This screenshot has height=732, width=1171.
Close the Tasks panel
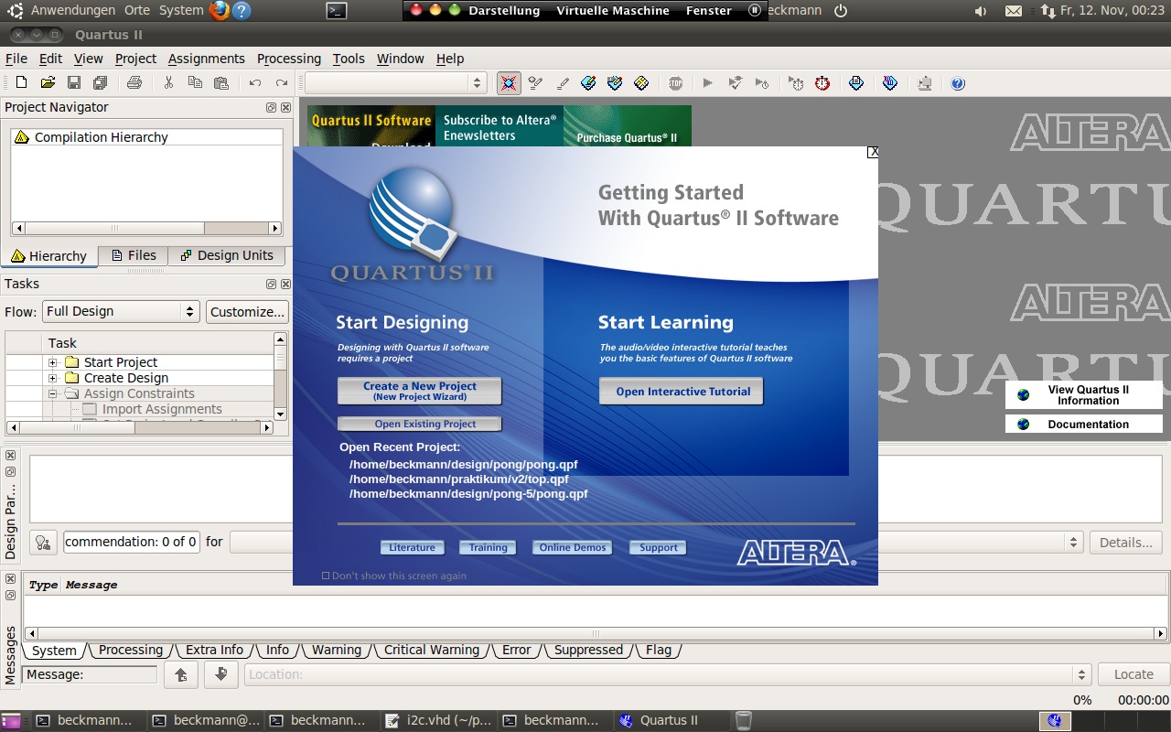tap(285, 285)
